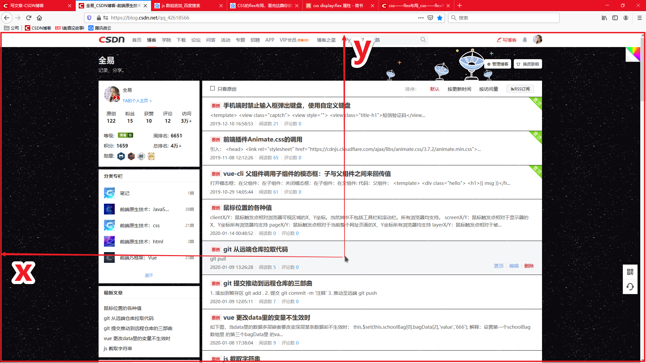Click the last badge in the 勋章 row

151,156
